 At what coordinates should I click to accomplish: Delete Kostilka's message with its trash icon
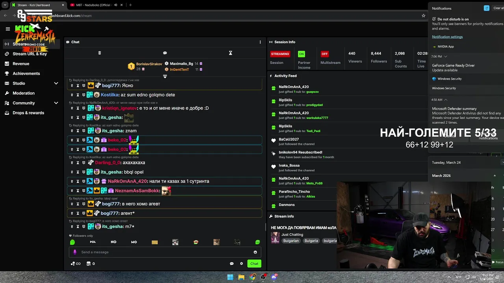pyautogui.click(x=72, y=95)
